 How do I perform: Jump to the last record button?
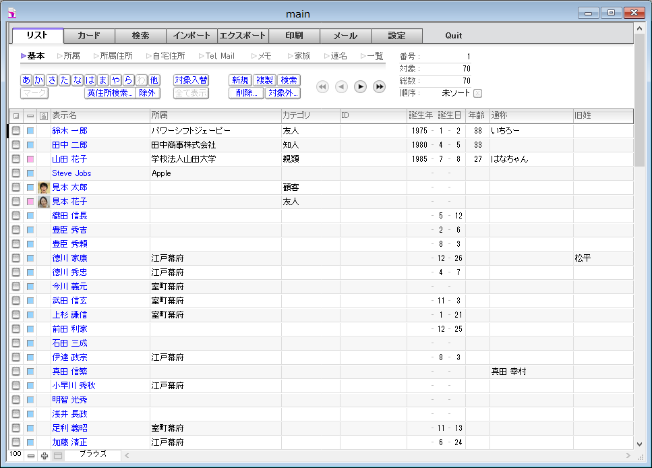(380, 86)
